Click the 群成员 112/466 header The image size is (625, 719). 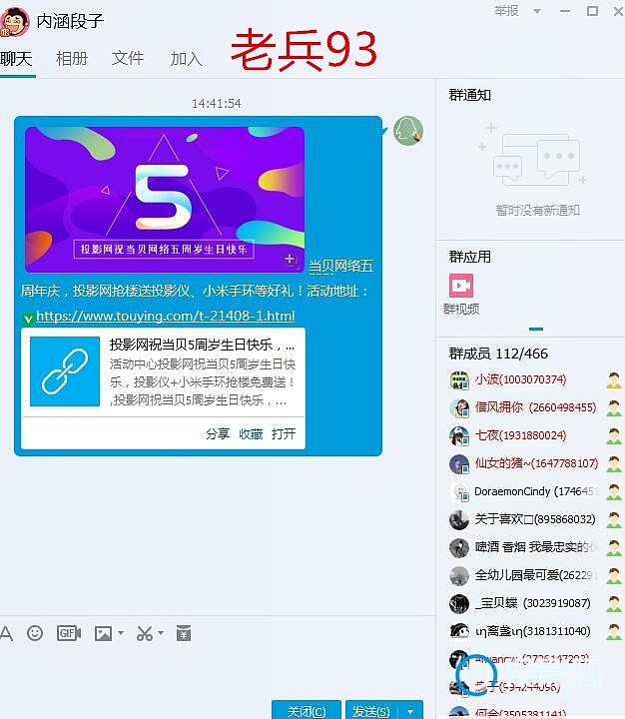point(498,354)
